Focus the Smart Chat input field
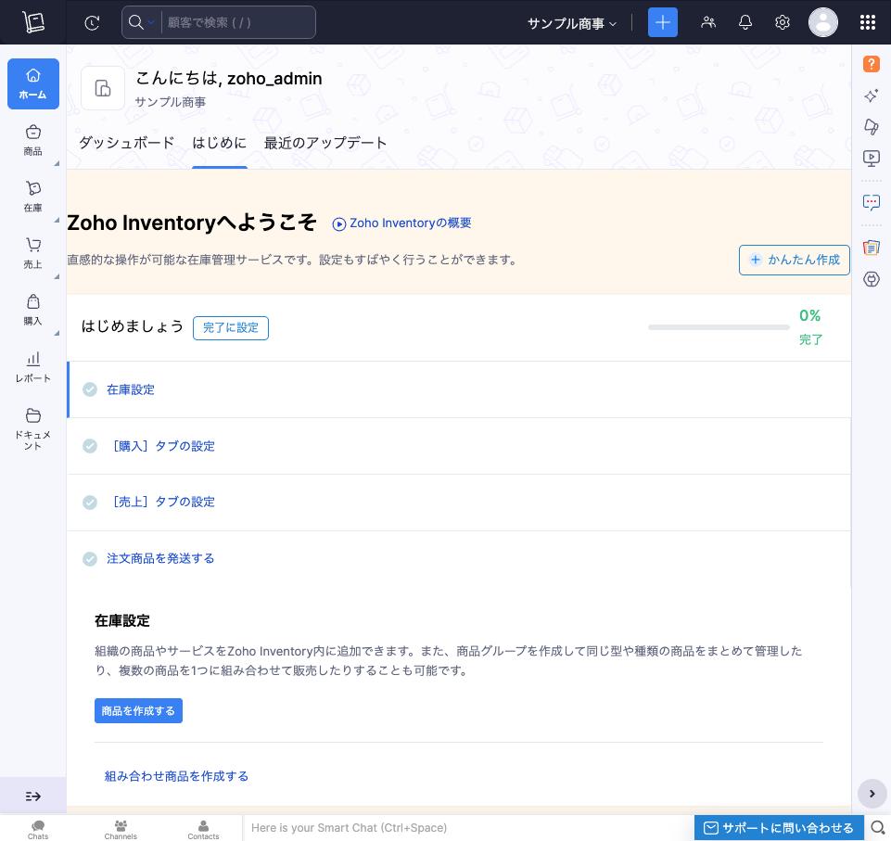The image size is (891, 841). 468,828
